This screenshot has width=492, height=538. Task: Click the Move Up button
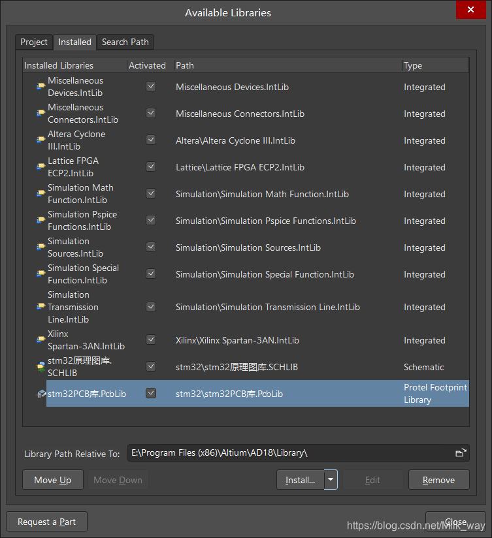pyautogui.click(x=53, y=480)
